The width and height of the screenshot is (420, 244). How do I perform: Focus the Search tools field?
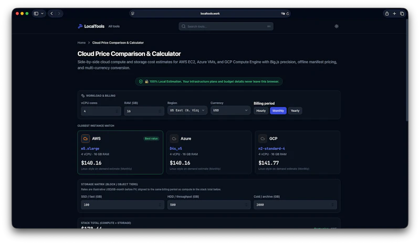(x=226, y=26)
